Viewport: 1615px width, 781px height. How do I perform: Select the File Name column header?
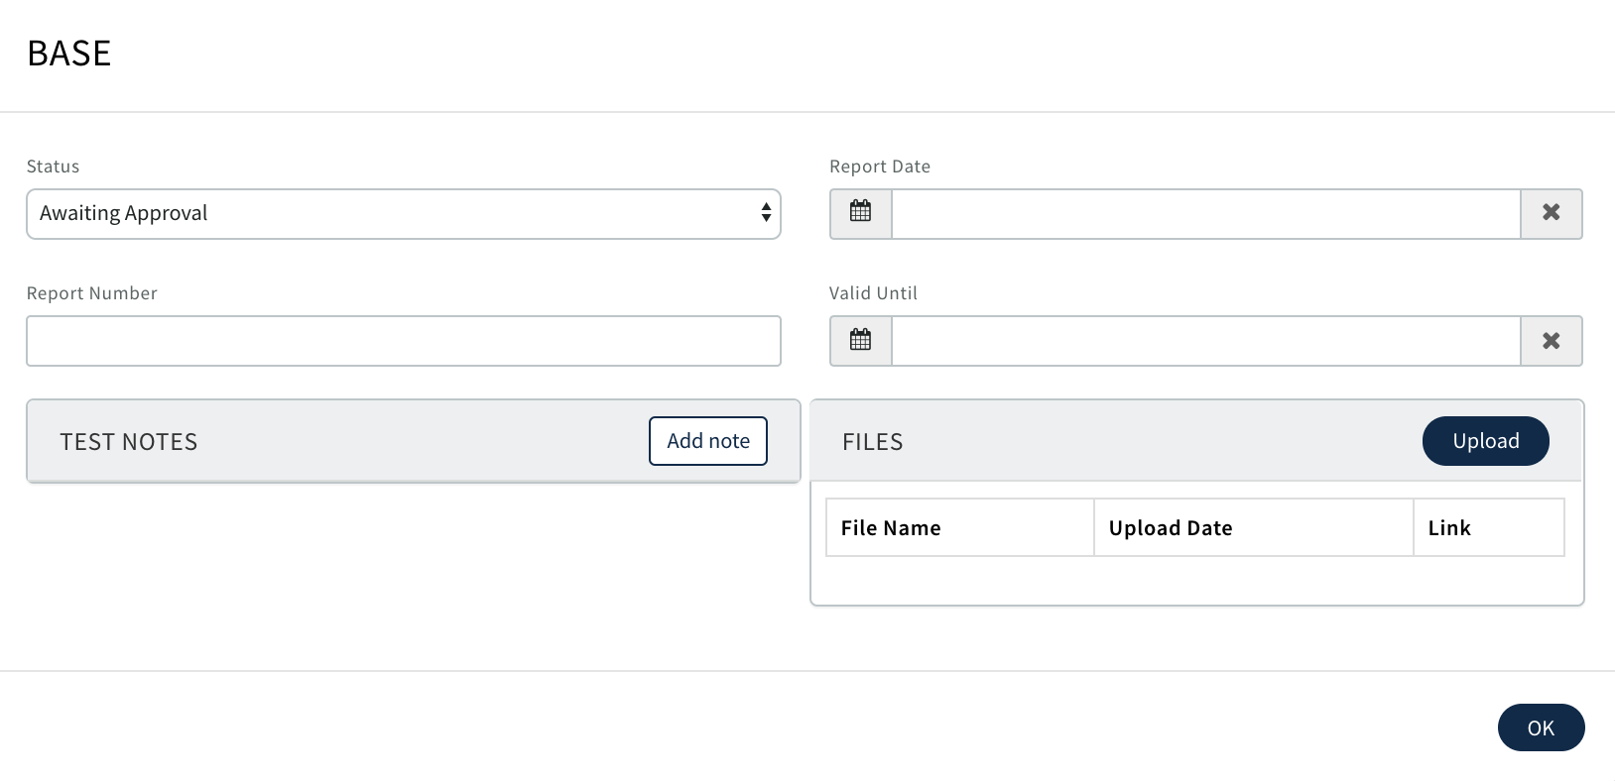[891, 528]
